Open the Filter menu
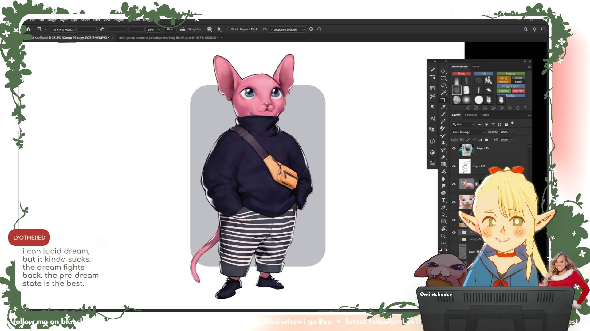 [x=96, y=20]
